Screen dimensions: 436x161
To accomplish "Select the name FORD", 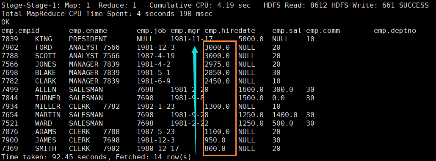I will point(44,48).
